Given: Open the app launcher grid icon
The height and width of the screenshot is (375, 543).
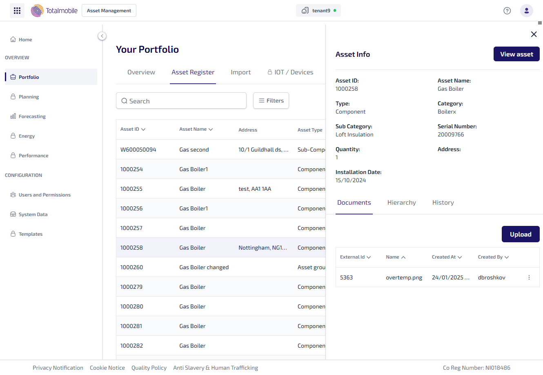Looking at the screenshot, I should coord(17,11).
